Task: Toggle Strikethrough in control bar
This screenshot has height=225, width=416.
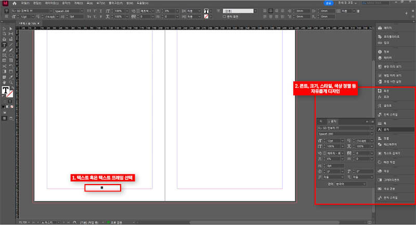Action: tap(100, 17)
